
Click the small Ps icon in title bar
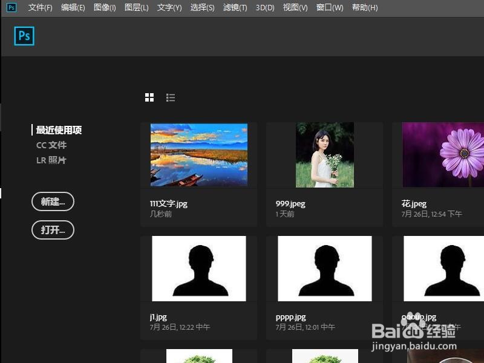click(11, 7)
